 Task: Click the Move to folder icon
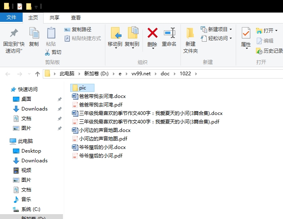tap(116, 33)
